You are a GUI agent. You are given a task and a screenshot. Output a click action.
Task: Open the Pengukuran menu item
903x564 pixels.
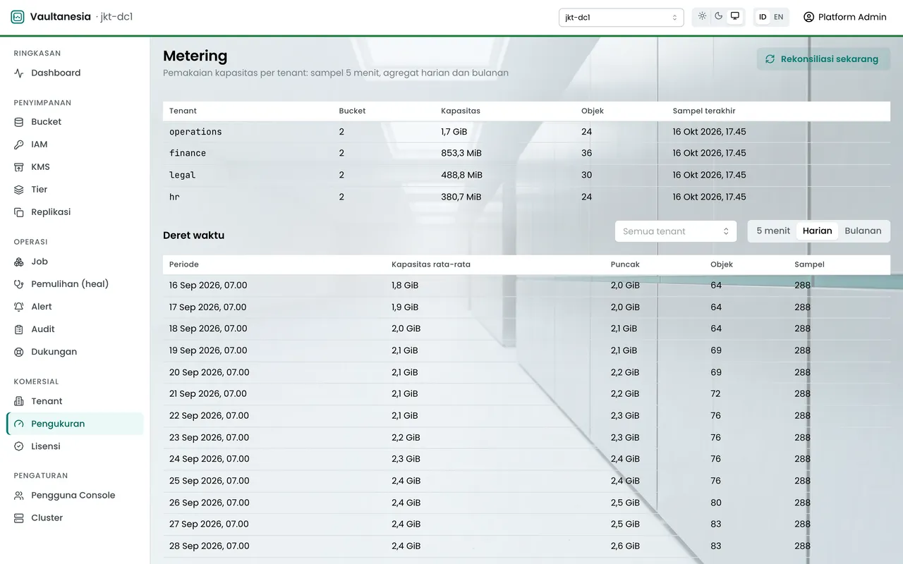coord(75,424)
